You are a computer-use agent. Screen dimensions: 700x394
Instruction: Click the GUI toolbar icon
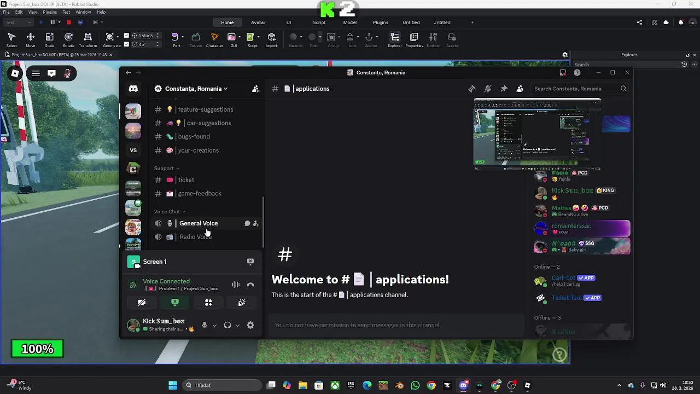(232, 39)
